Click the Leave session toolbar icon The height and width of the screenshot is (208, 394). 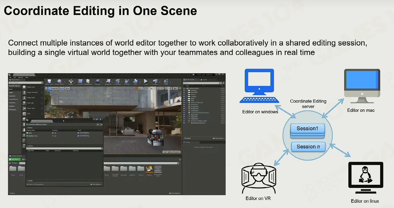point(166,82)
